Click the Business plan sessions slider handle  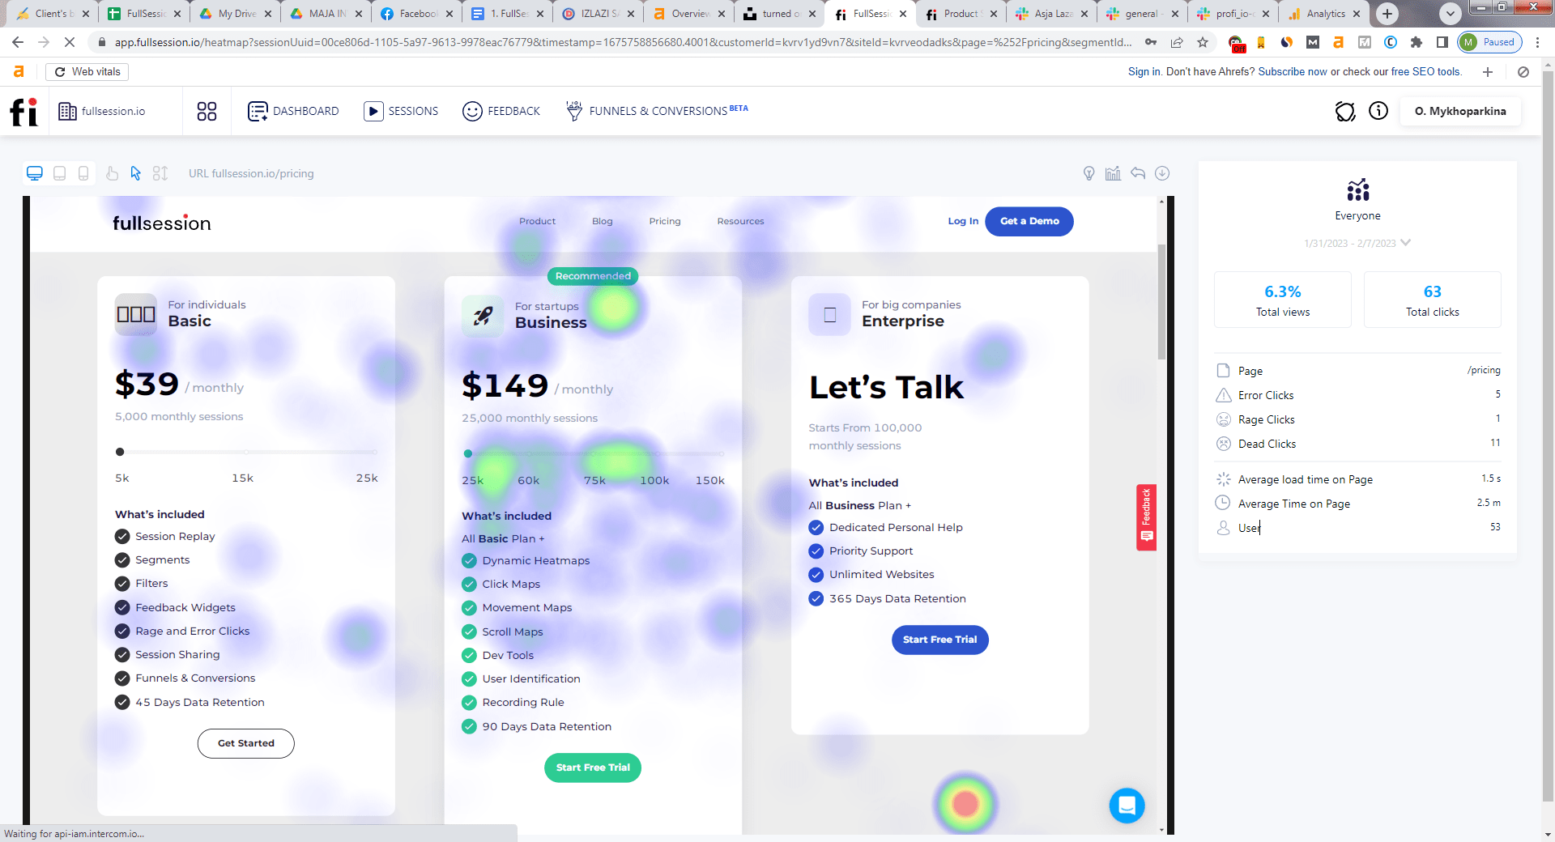(468, 453)
